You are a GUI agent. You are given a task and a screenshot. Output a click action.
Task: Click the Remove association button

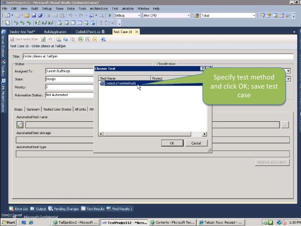coord(272,162)
